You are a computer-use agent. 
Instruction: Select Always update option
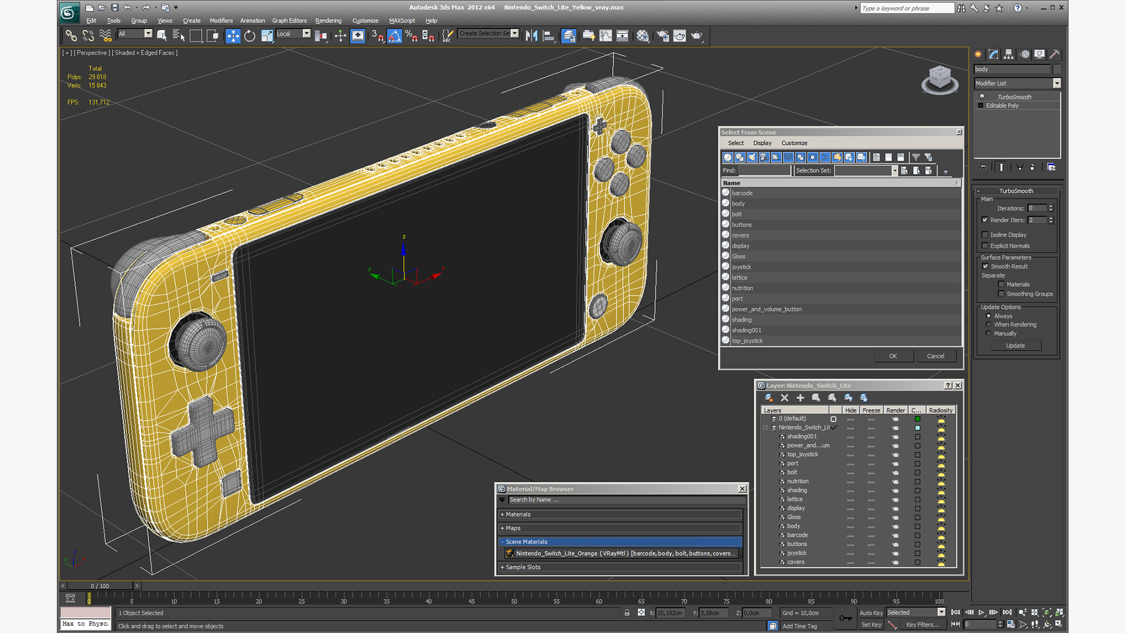pyautogui.click(x=989, y=316)
